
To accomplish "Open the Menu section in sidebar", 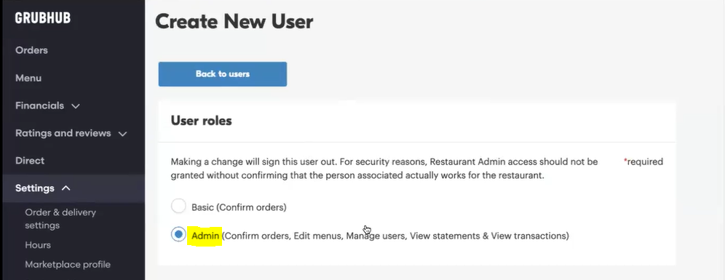I will 28,78.
